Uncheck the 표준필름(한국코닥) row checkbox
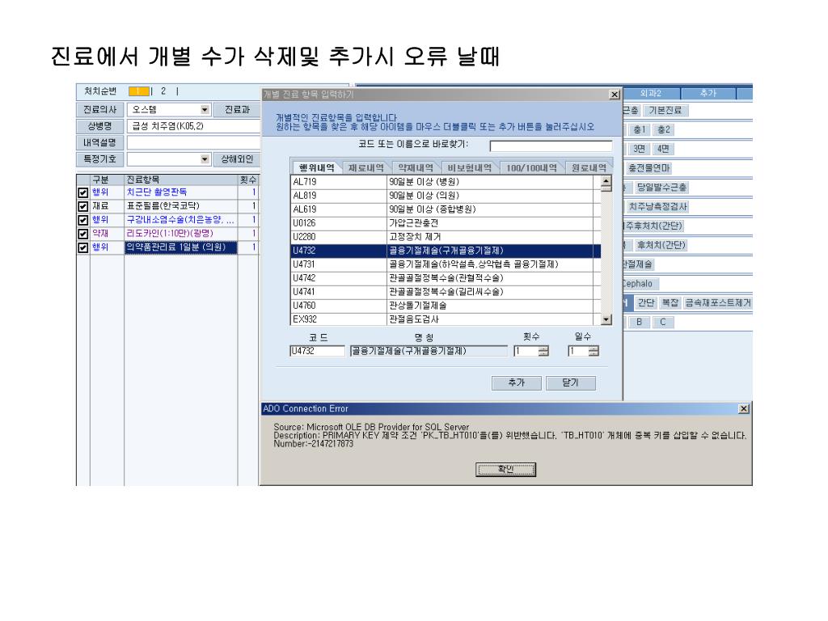 pos(83,206)
